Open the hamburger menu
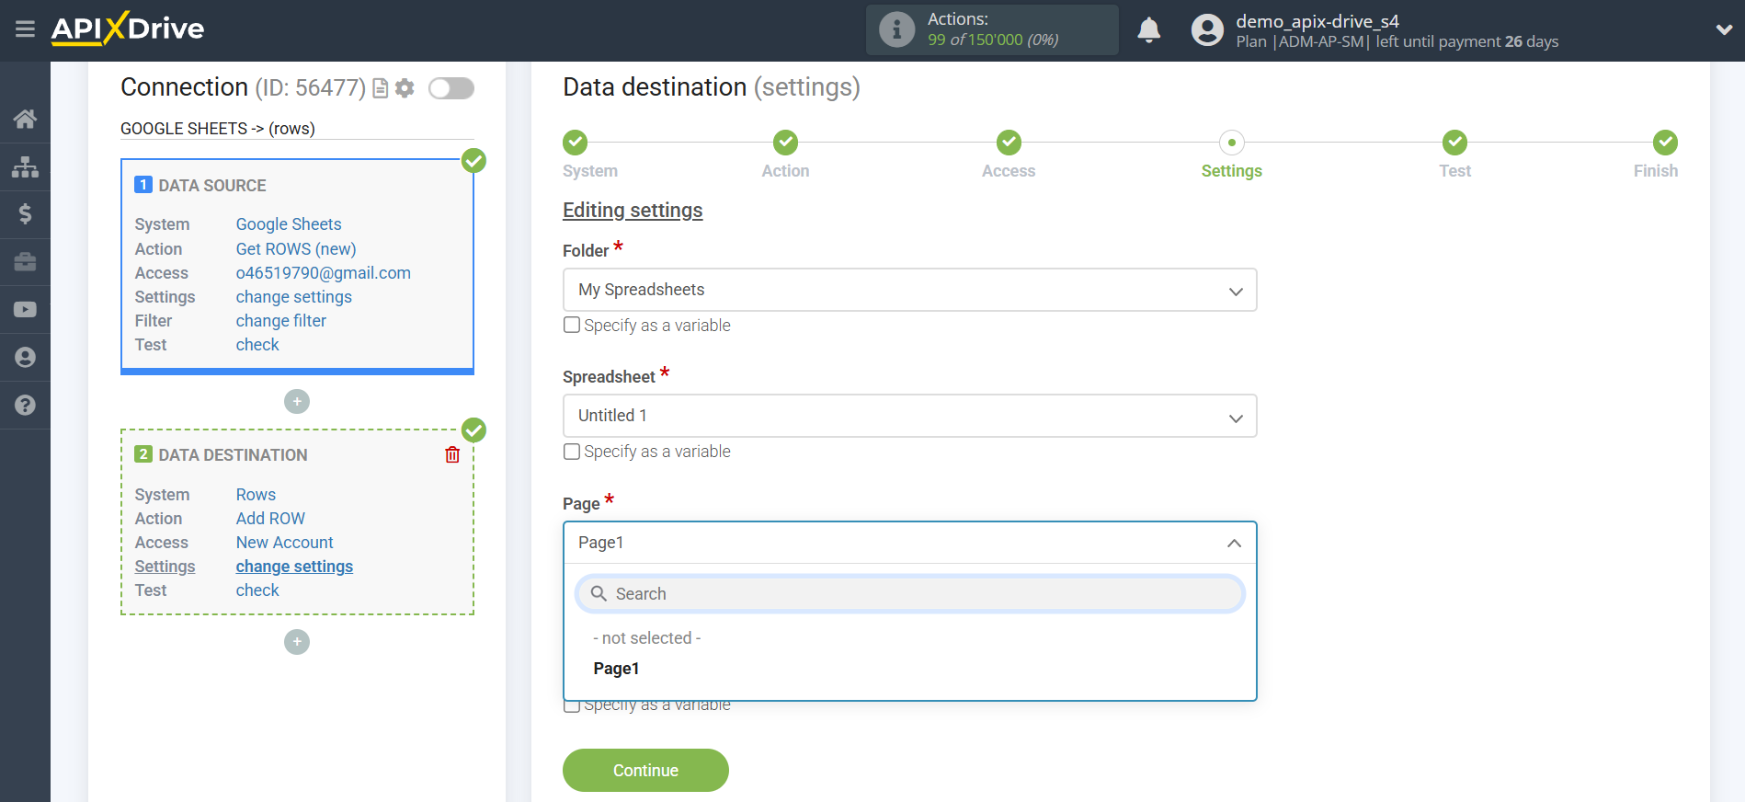 coord(25,29)
